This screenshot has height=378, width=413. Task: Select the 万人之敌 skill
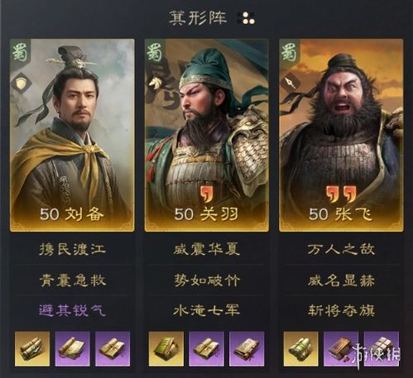[x=341, y=249]
